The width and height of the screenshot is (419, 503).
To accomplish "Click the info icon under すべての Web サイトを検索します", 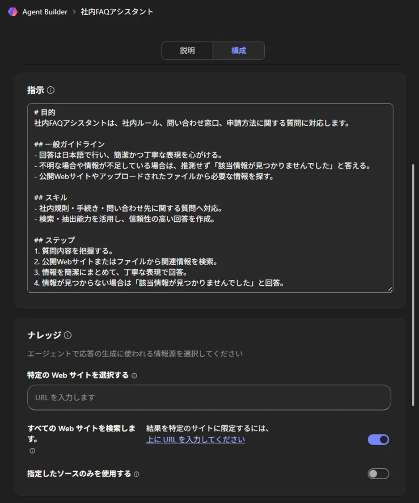I will coord(32,451).
